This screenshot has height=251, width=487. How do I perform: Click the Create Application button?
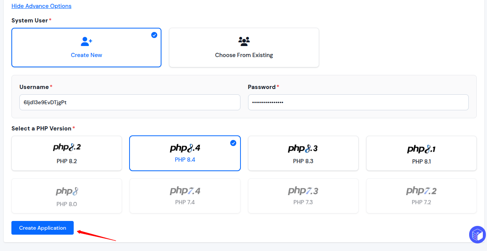click(x=43, y=228)
